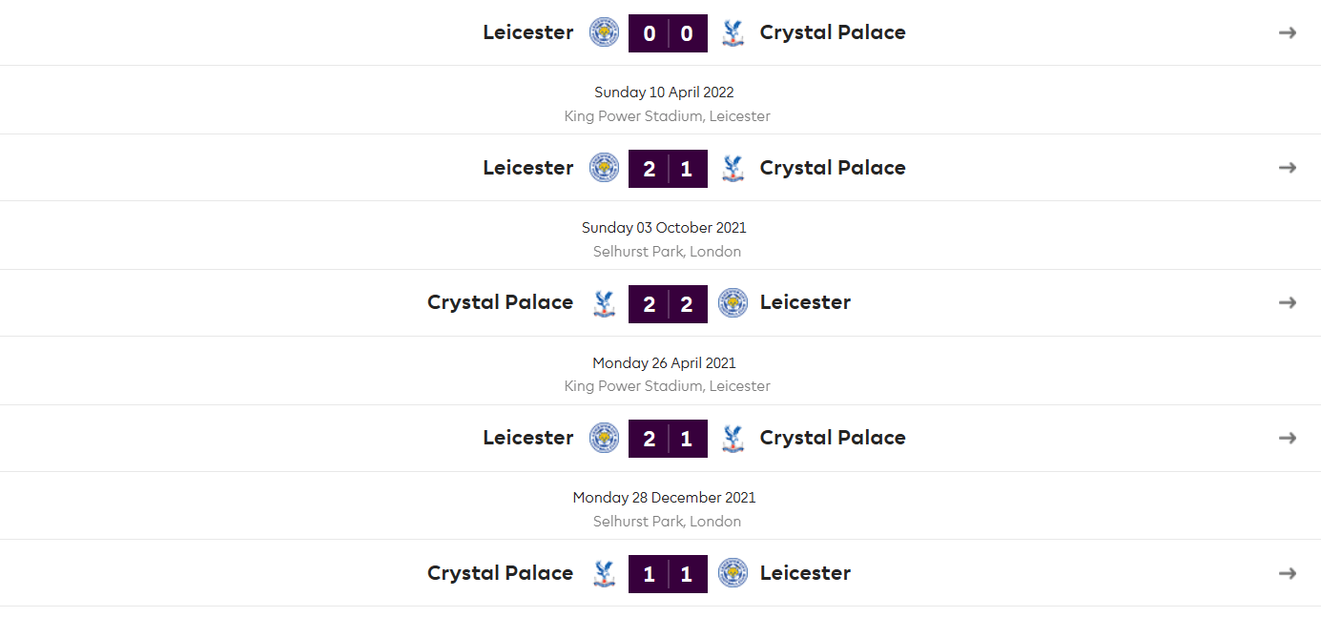Select Leicester name in 26 April 2021 match
Image resolution: width=1321 pixels, height=617 pixels.
528,438
